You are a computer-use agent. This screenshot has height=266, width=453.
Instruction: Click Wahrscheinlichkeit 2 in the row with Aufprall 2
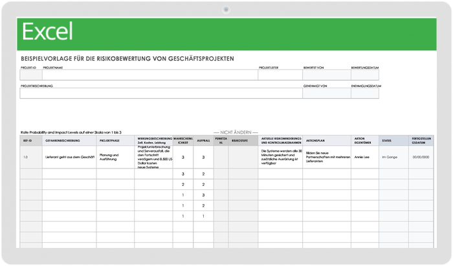[x=183, y=185]
